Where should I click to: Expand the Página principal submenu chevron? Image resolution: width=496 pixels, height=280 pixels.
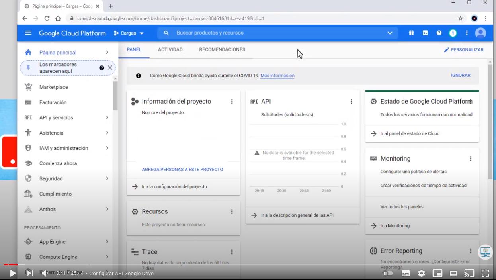click(x=107, y=52)
